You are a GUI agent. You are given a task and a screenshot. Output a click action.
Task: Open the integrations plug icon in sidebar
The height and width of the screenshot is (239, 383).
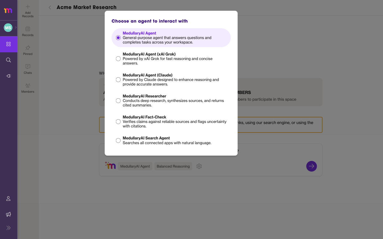[9, 76]
